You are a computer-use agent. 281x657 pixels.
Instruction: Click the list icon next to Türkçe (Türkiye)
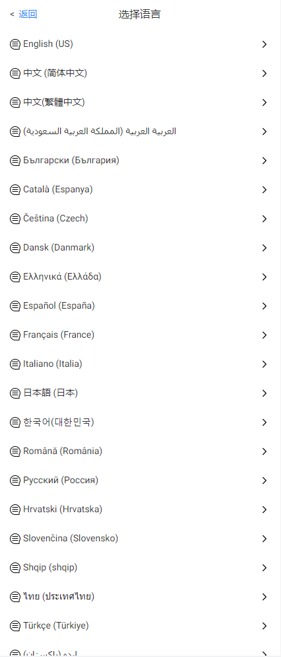(15, 626)
